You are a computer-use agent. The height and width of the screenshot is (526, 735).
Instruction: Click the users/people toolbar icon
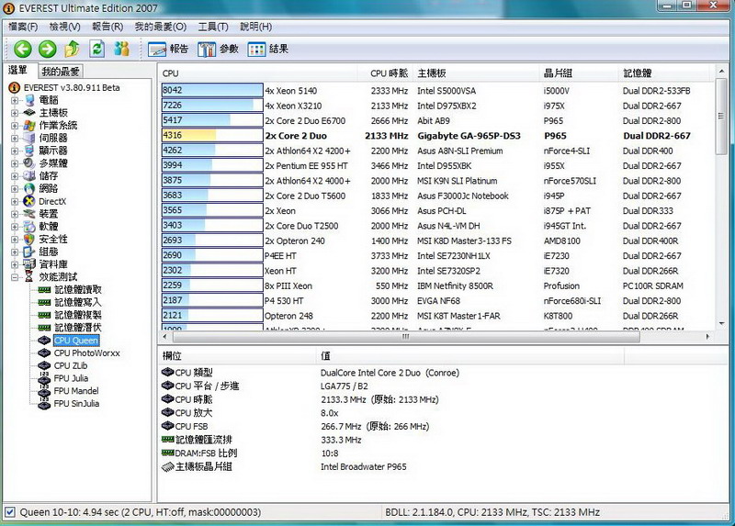pyautogui.click(x=122, y=49)
